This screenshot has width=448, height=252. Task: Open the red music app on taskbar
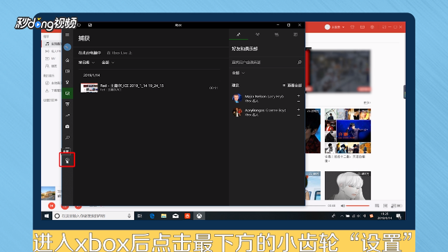(x=187, y=216)
